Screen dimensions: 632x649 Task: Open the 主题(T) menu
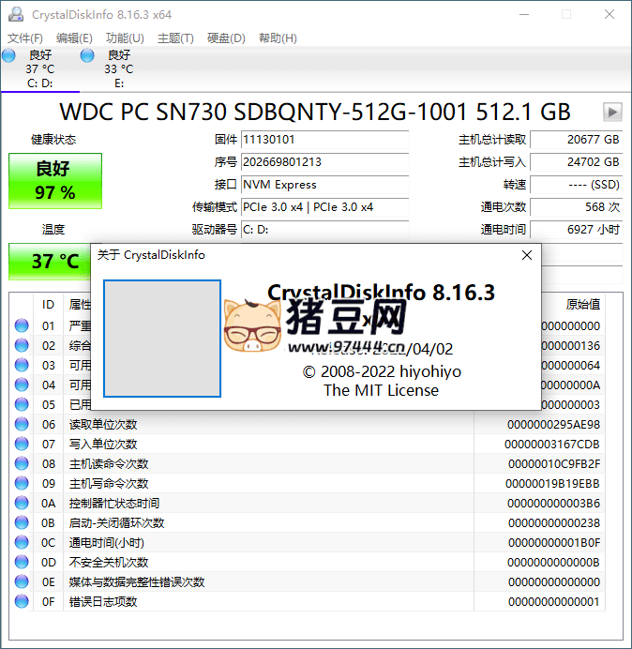(x=175, y=38)
